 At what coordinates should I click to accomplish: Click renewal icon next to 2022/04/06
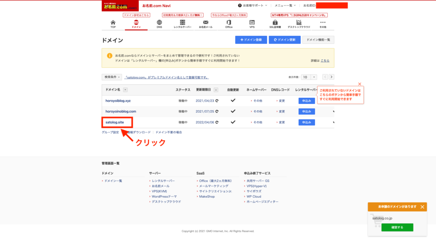click(217, 122)
